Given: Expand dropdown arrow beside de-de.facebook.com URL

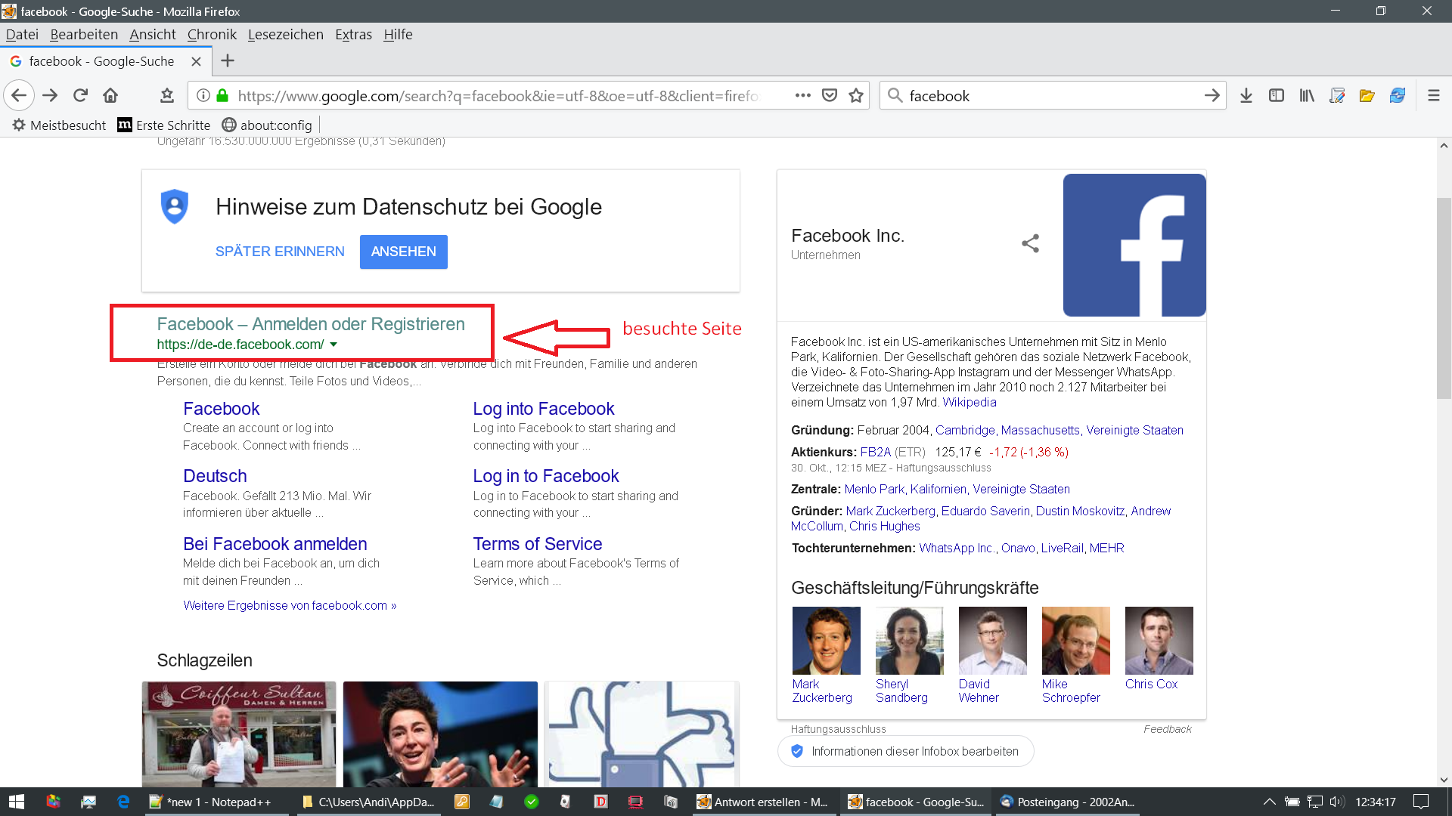Looking at the screenshot, I should tap(334, 345).
